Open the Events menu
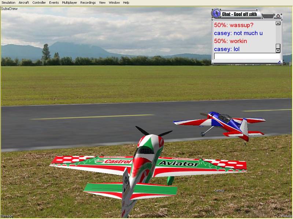 click(x=54, y=3)
